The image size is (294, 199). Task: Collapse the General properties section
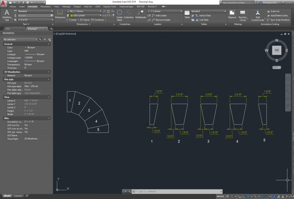click(49, 44)
